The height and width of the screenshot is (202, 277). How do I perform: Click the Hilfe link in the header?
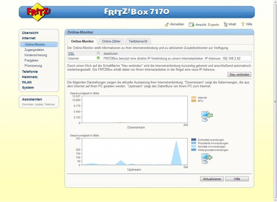coord(249,24)
